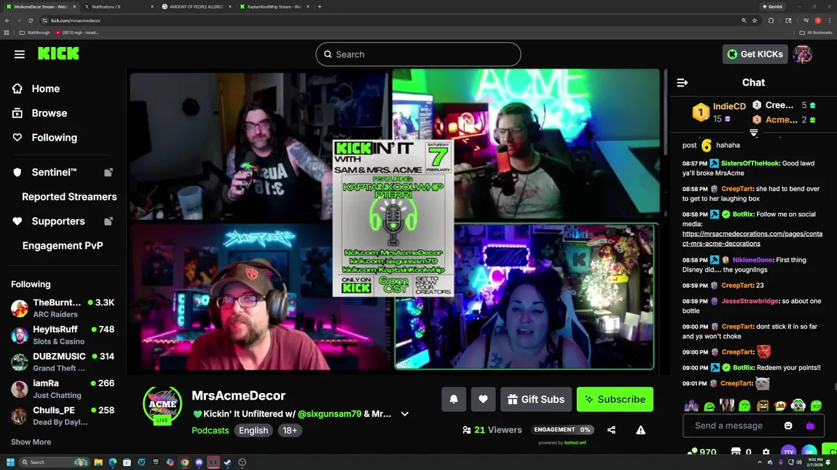Image resolution: width=837 pixels, height=470 pixels.
Task: Open the TheBurnt... ARC Raiders channel
Action: point(63,308)
